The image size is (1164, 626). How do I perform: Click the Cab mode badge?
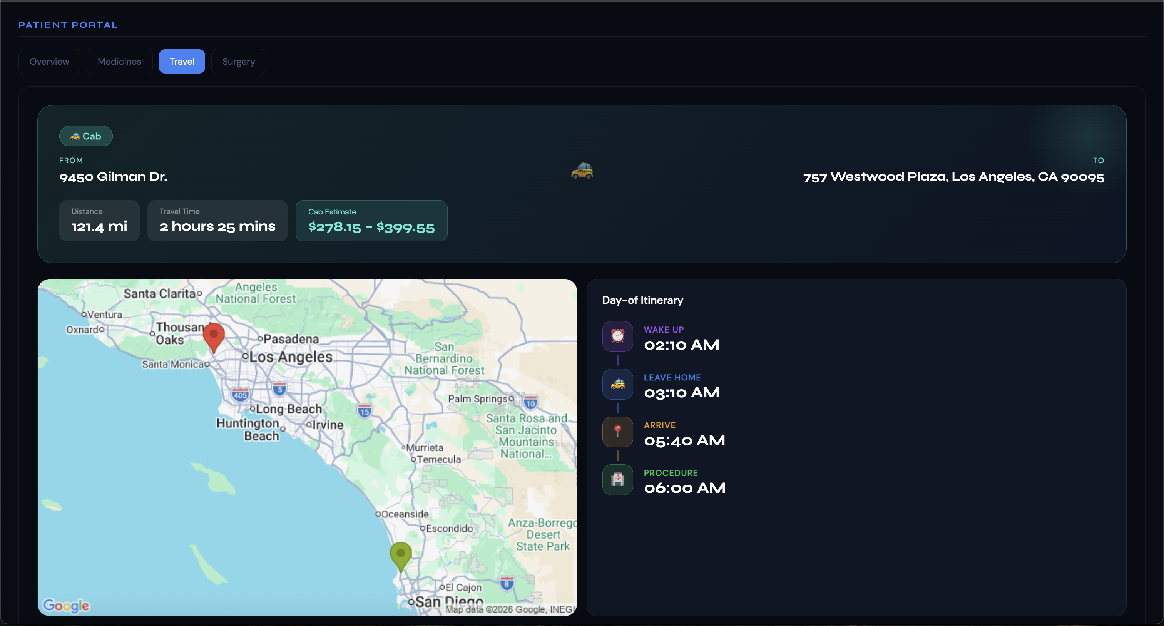click(x=86, y=136)
